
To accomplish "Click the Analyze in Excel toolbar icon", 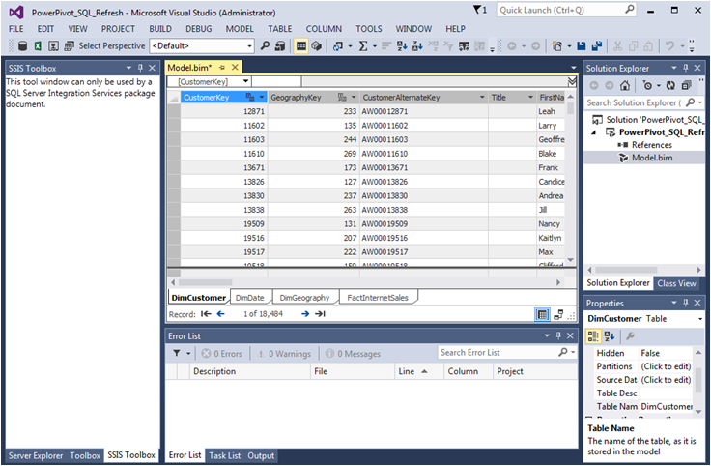I will coord(38,45).
